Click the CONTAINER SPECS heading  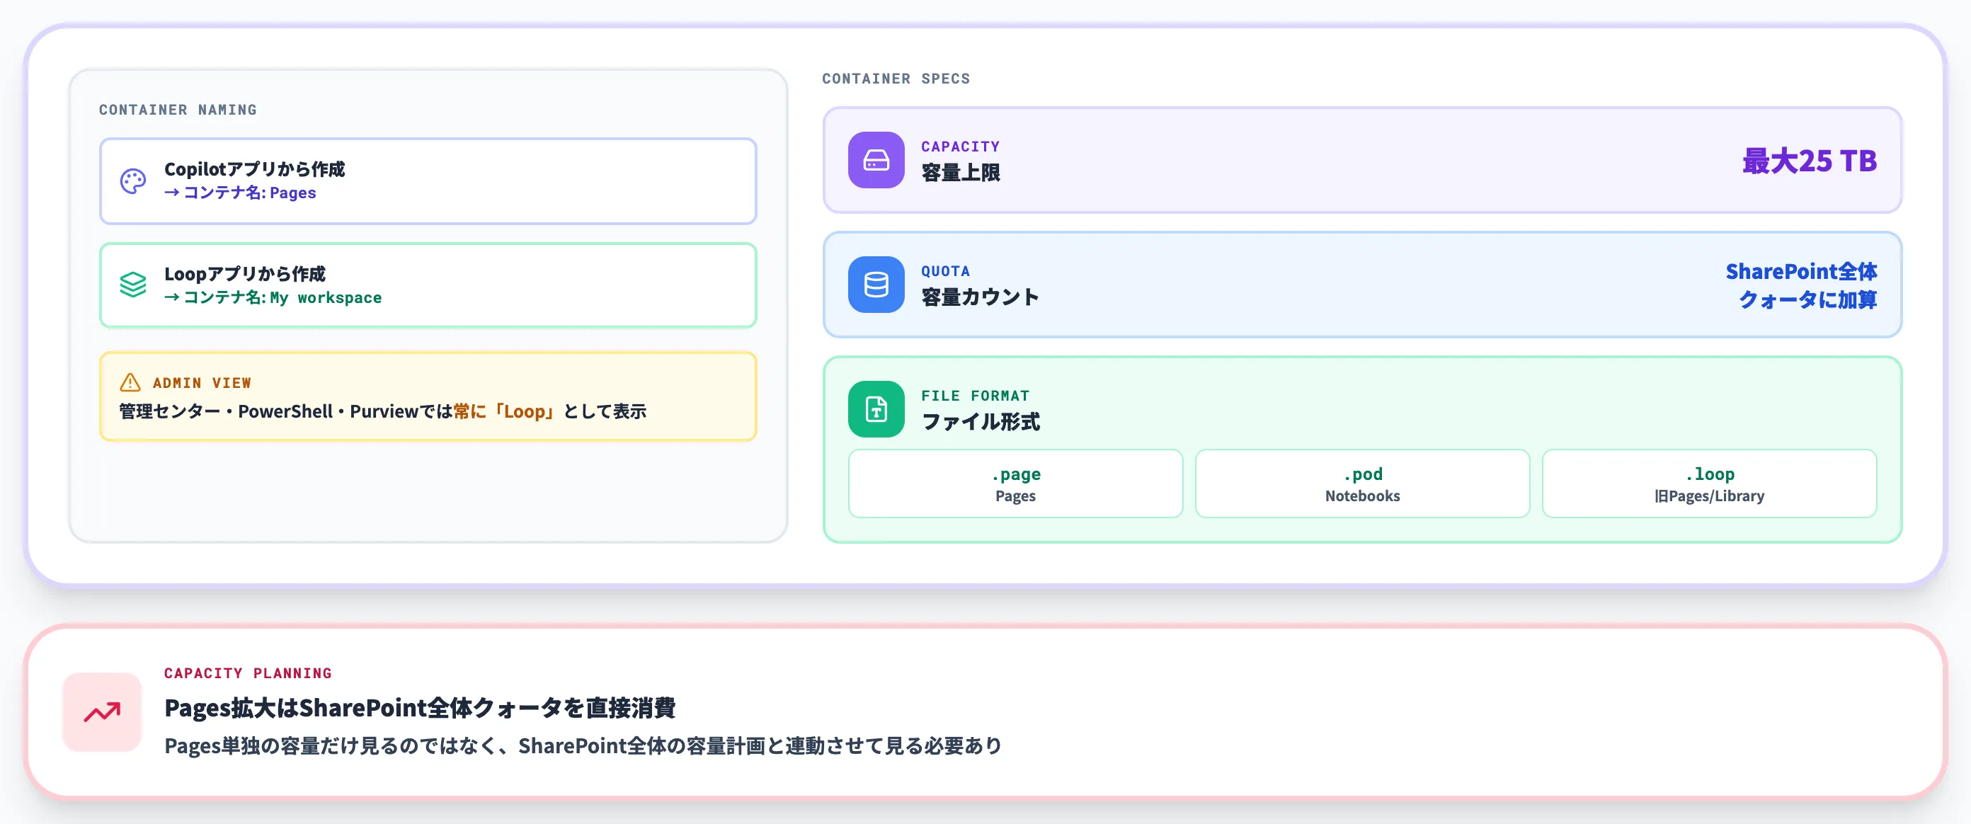(896, 78)
